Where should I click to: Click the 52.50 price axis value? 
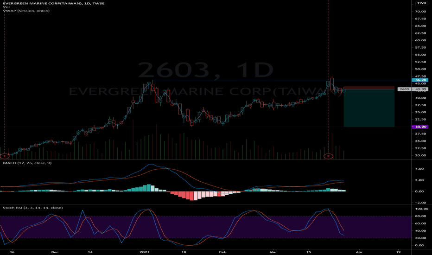click(x=421, y=62)
